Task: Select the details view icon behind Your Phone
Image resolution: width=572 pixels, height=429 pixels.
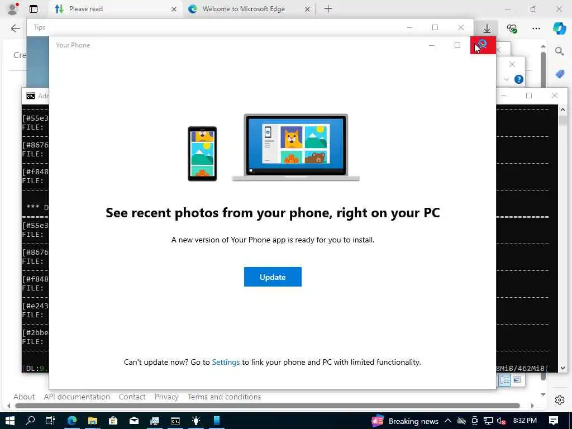Action: tap(505, 380)
